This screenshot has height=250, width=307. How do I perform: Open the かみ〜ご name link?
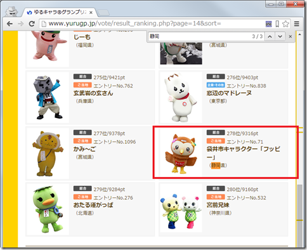tap(84, 149)
